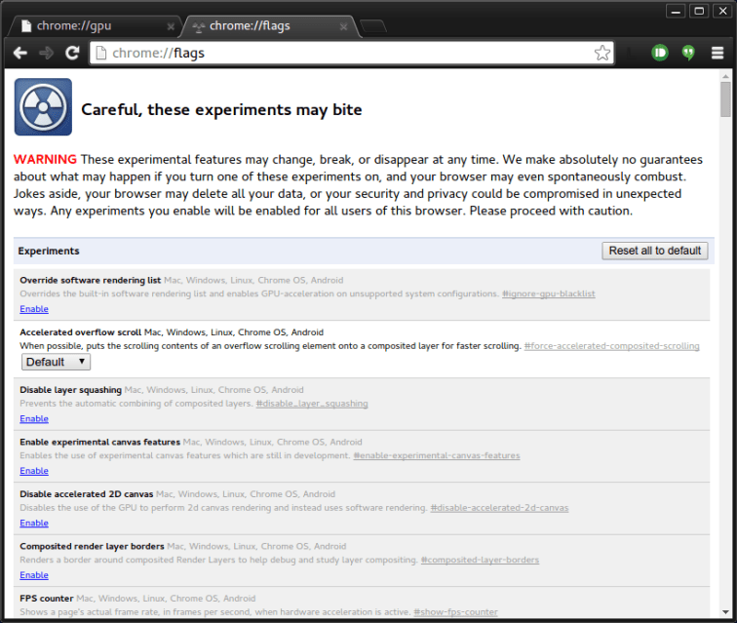Open the #ignore-gpu-blacklist anchor link
Screen dimensions: 737x623
[549, 293]
